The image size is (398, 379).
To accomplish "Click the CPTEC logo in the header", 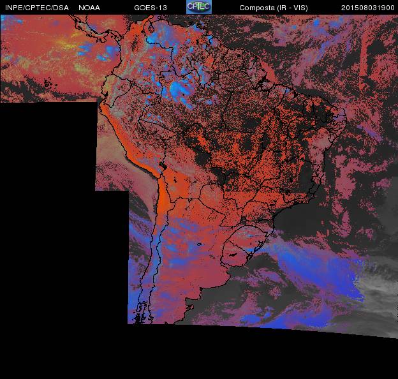I will (x=199, y=7).
